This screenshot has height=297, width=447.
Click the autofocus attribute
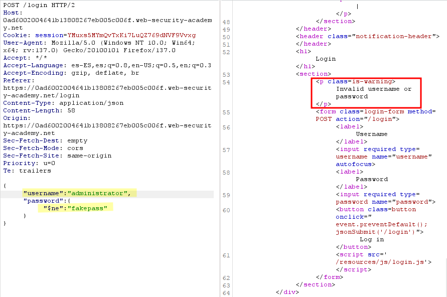[354, 164]
